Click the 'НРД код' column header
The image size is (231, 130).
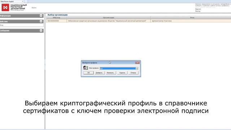click(56, 18)
